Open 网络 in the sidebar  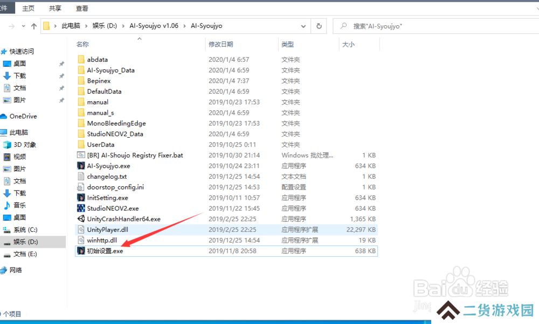(16, 270)
